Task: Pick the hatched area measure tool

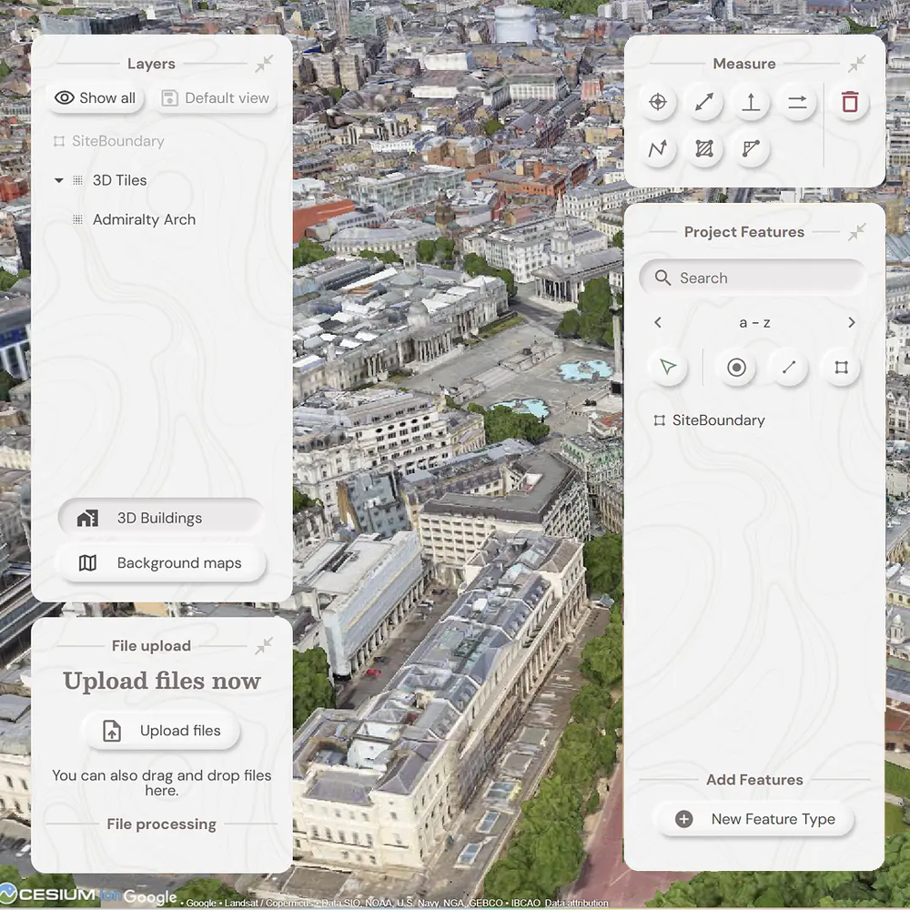Action: [704, 149]
